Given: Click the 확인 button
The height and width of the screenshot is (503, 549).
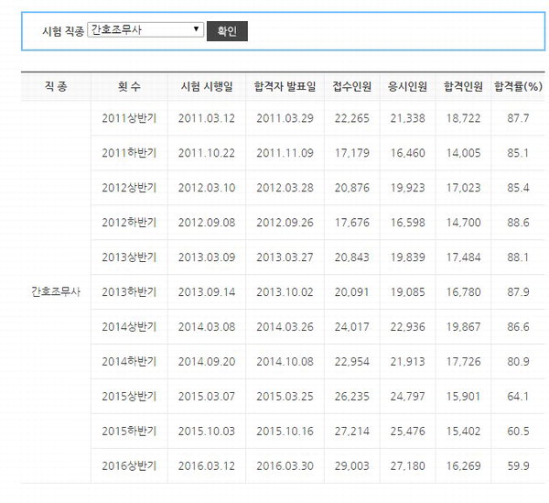Looking at the screenshot, I should pos(227,31).
